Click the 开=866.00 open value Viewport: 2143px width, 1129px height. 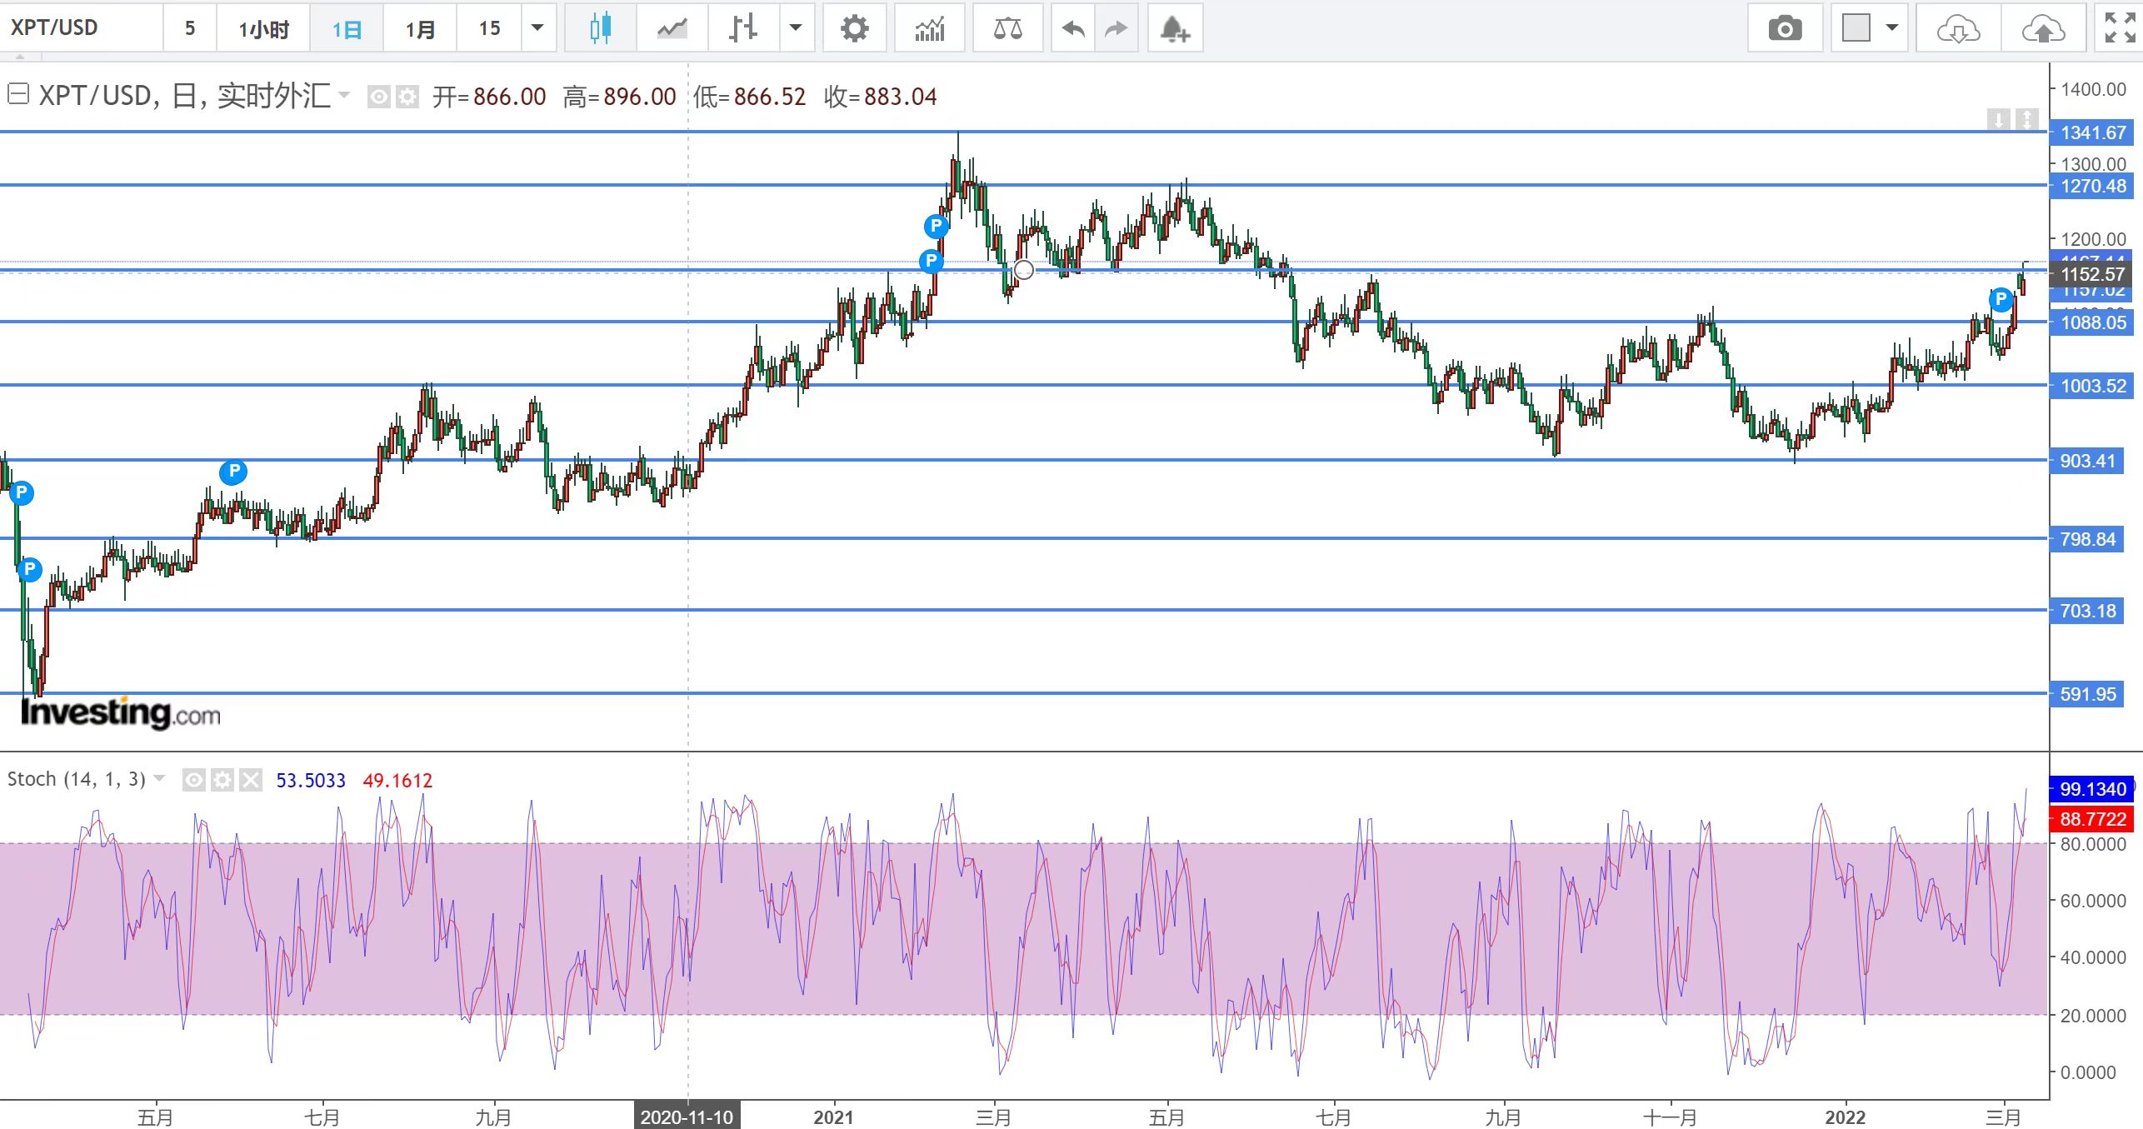pyautogui.click(x=489, y=97)
